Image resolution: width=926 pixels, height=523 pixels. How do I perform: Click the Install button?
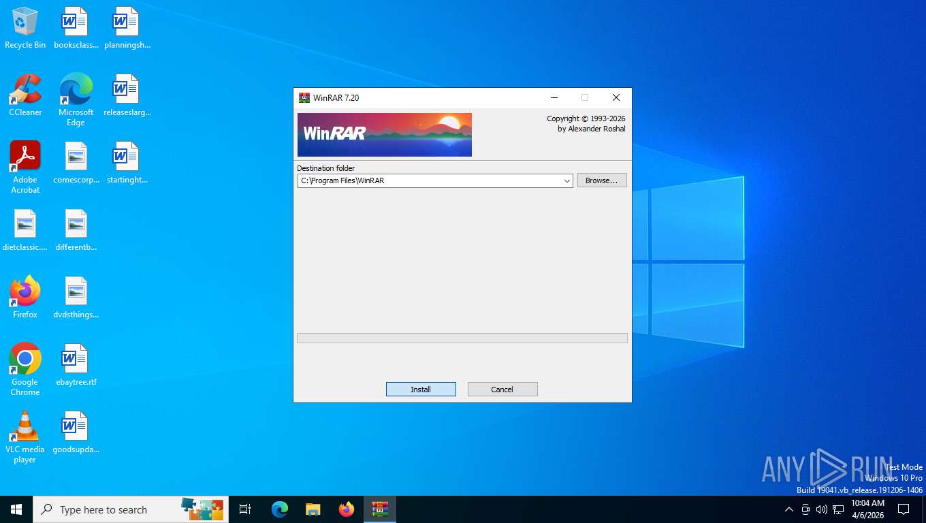(x=421, y=390)
